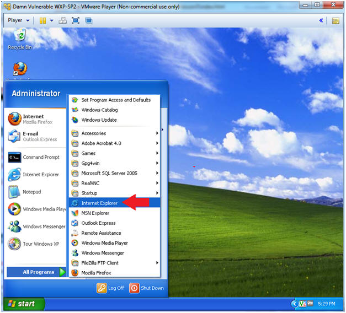Image resolution: width=346 pixels, height=313 pixels.
Task: Click the green Start button
Action: click(24, 304)
